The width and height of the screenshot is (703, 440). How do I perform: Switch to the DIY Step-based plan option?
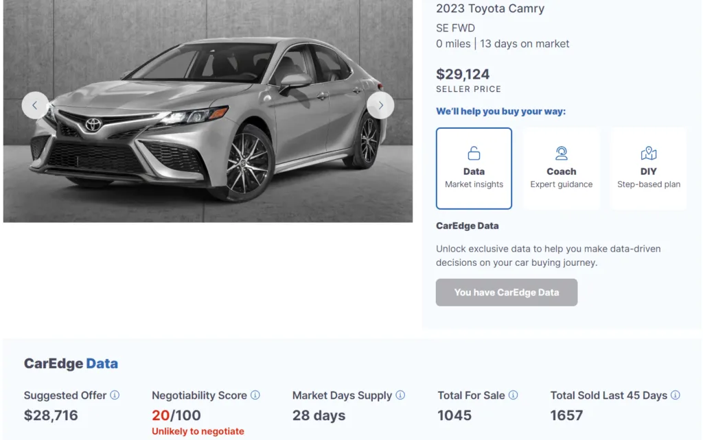(x=648, y=168)
